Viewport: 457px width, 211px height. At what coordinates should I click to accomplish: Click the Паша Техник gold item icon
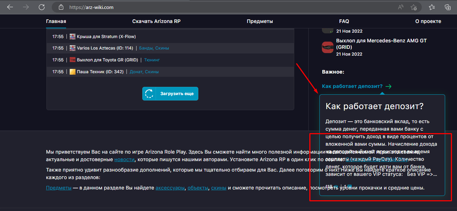pos(73,72)
